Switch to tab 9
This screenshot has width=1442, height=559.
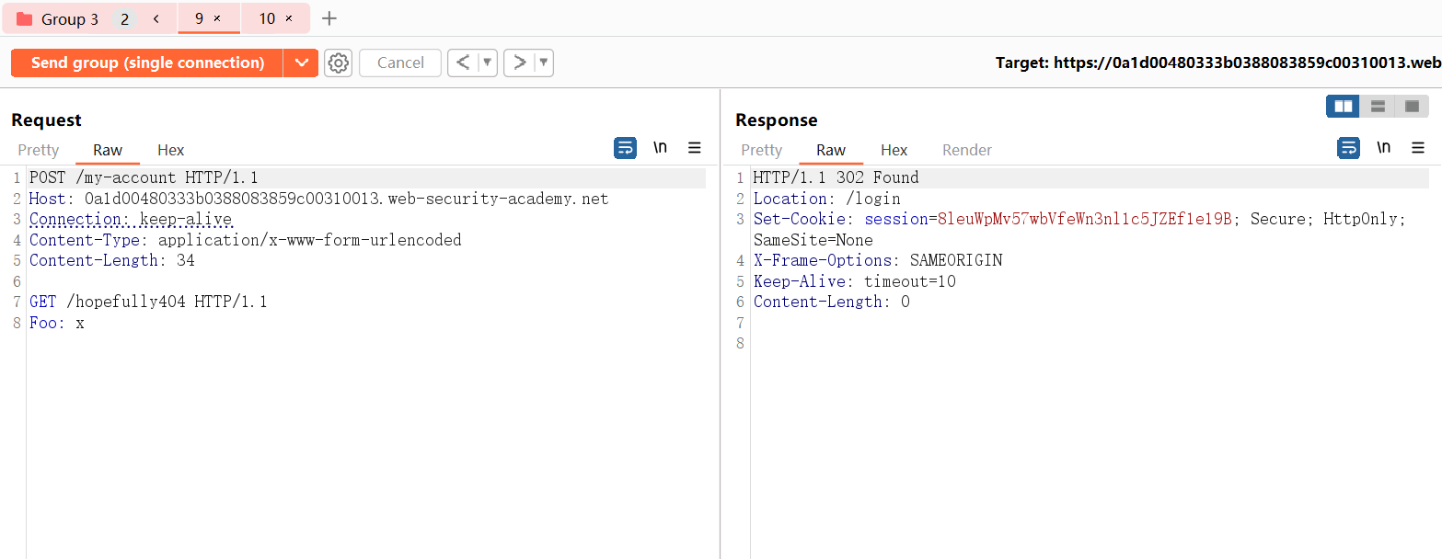tap(199, 18)
